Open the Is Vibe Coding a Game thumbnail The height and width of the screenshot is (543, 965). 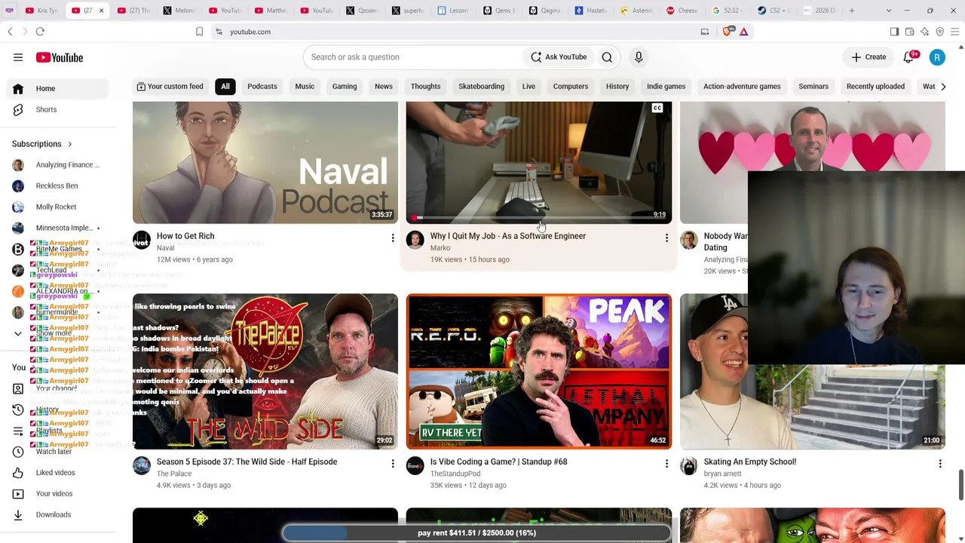539,371
